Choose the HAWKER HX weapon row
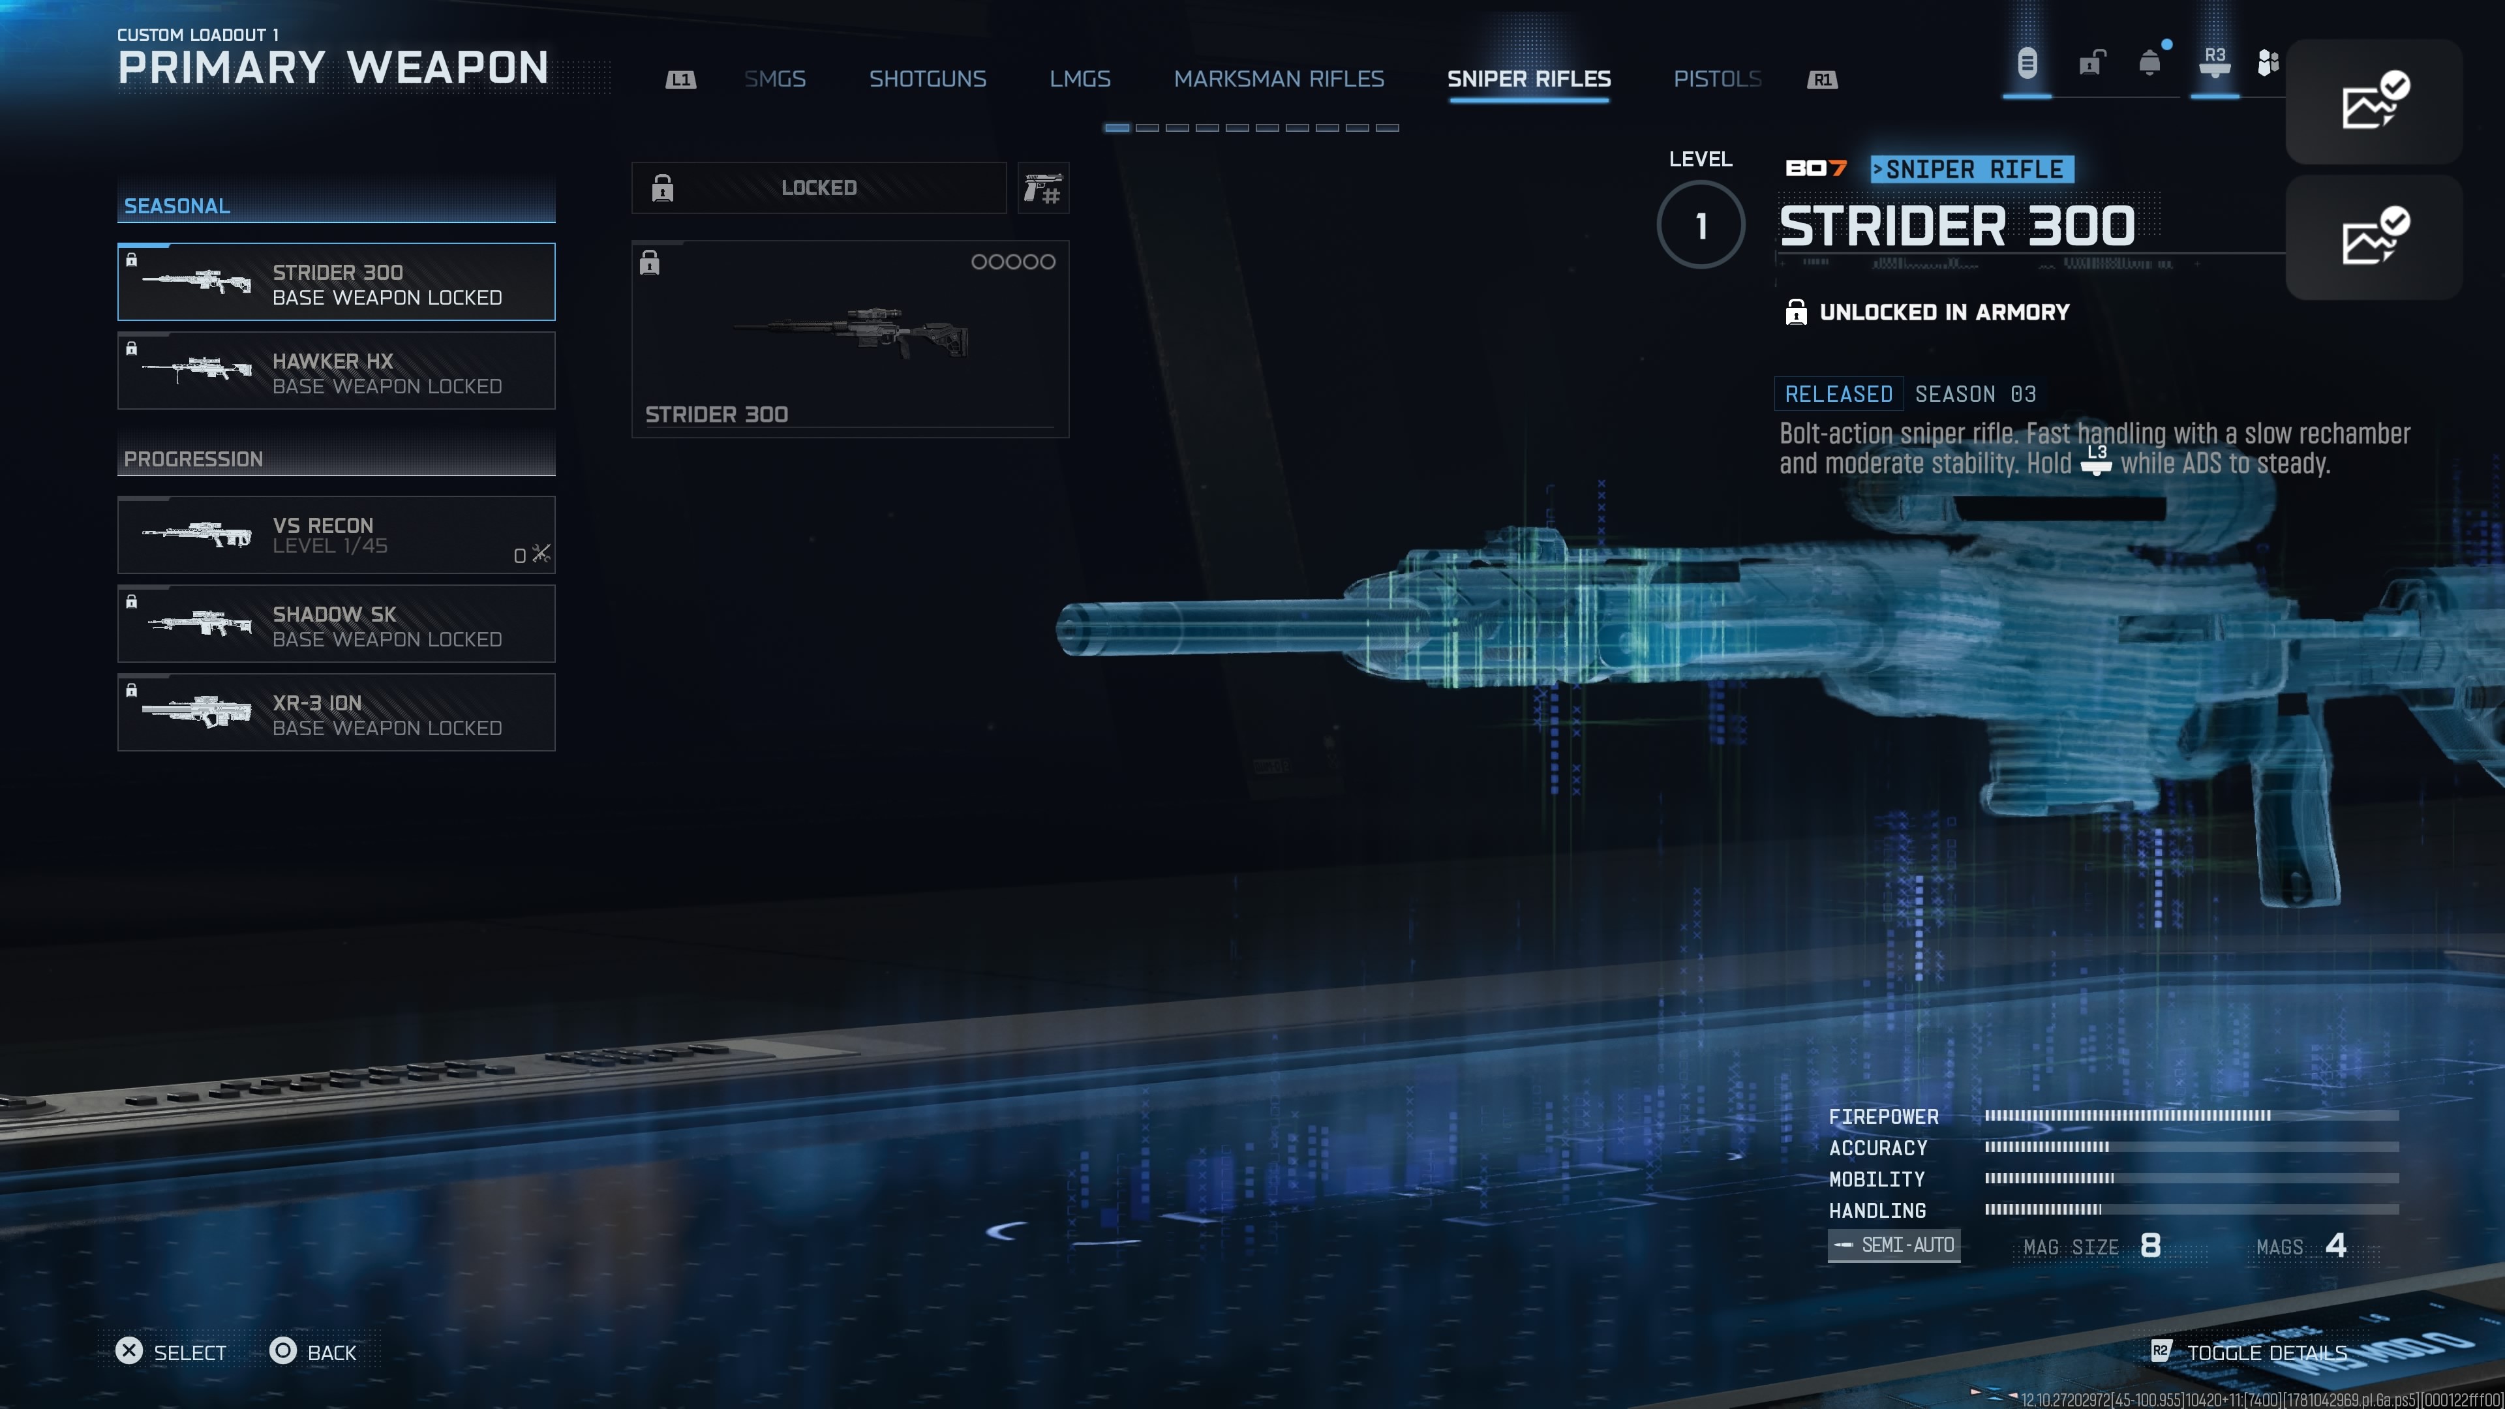The height and width of the screenshot is (1409, 2505). (x=337, y=371)
